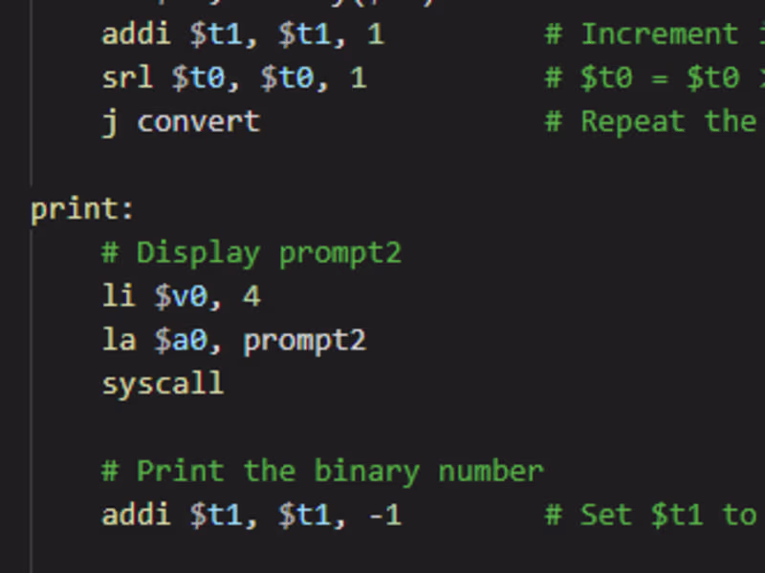Click the 'j' jump instruction keyword
The height and width of the screenshot is (573, 765).
(x=110, y=122)
